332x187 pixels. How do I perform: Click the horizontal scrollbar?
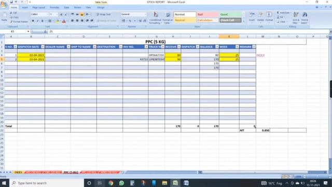tap(255, 172)
